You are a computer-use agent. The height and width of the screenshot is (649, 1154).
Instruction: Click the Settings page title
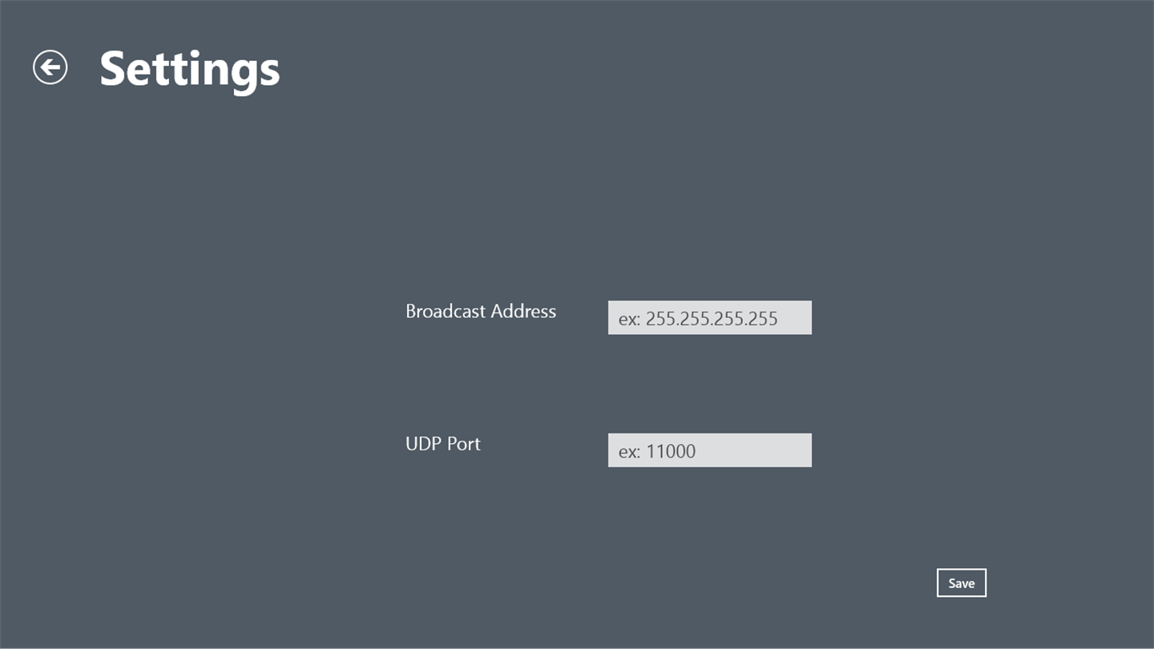pos(190,69)
